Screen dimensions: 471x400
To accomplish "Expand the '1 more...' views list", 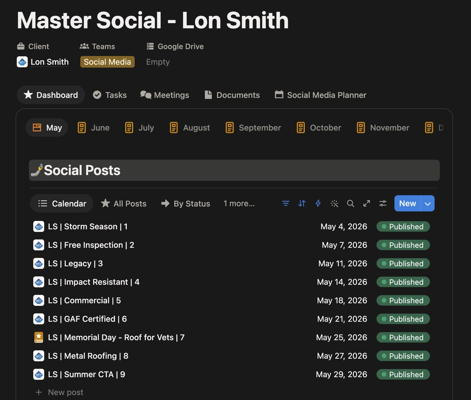I will coord(239,204).
